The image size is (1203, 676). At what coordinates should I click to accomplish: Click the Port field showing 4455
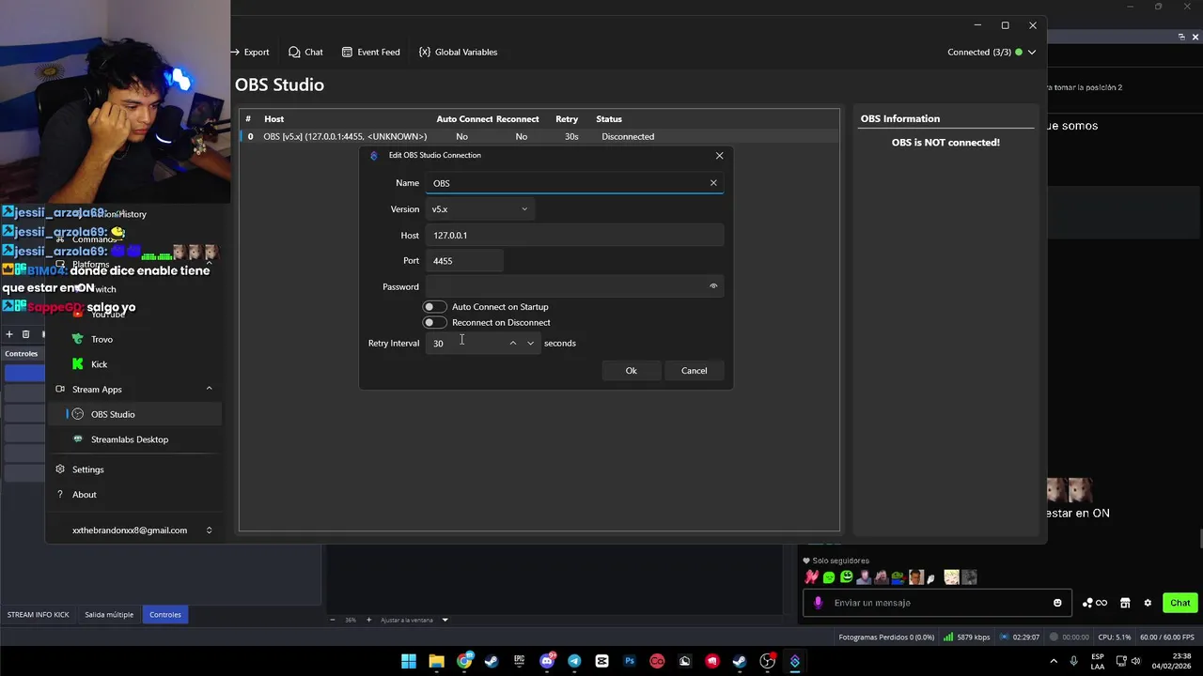[x=464, y=261]
